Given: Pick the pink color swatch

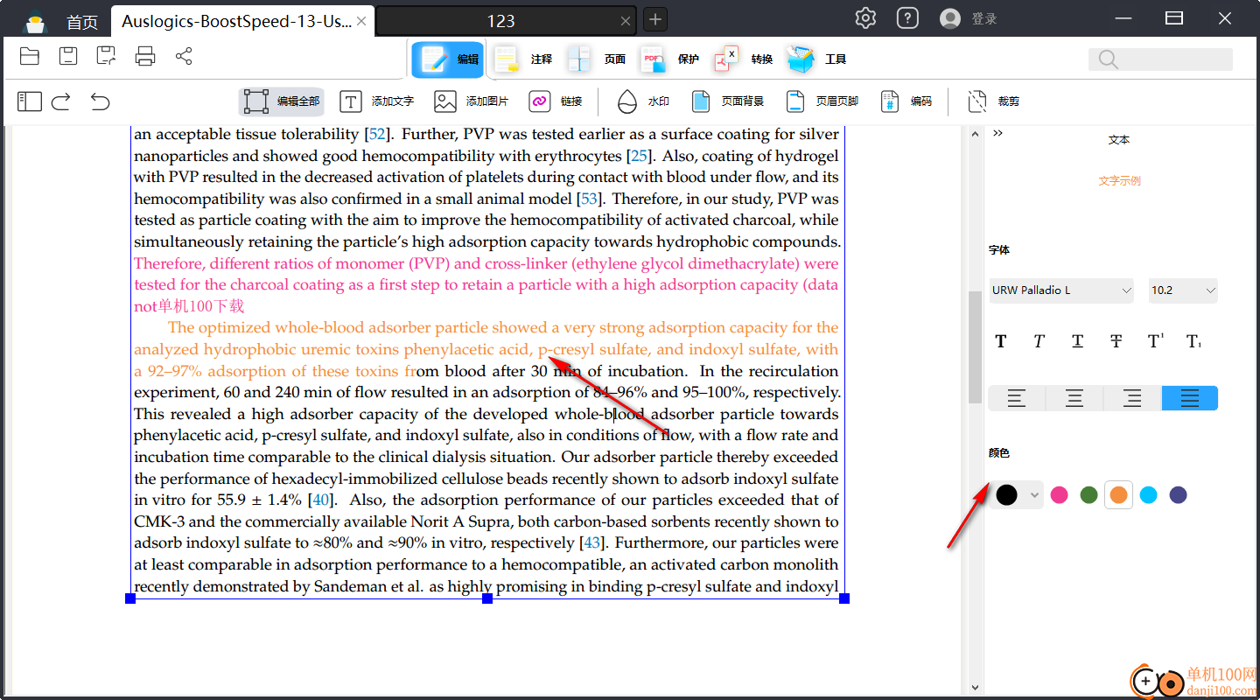Looking at the screenshot, I should coord(1060,495).
